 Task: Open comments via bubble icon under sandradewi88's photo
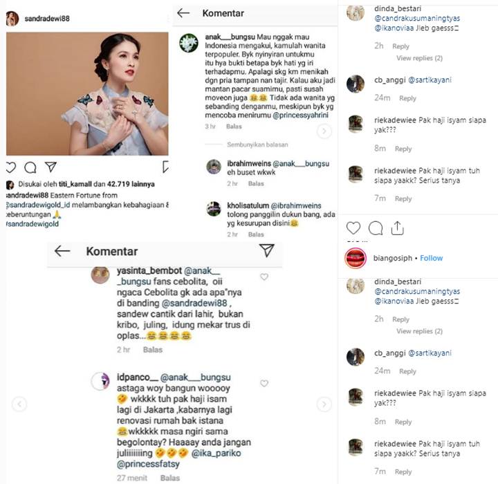(x=30, y=167)
